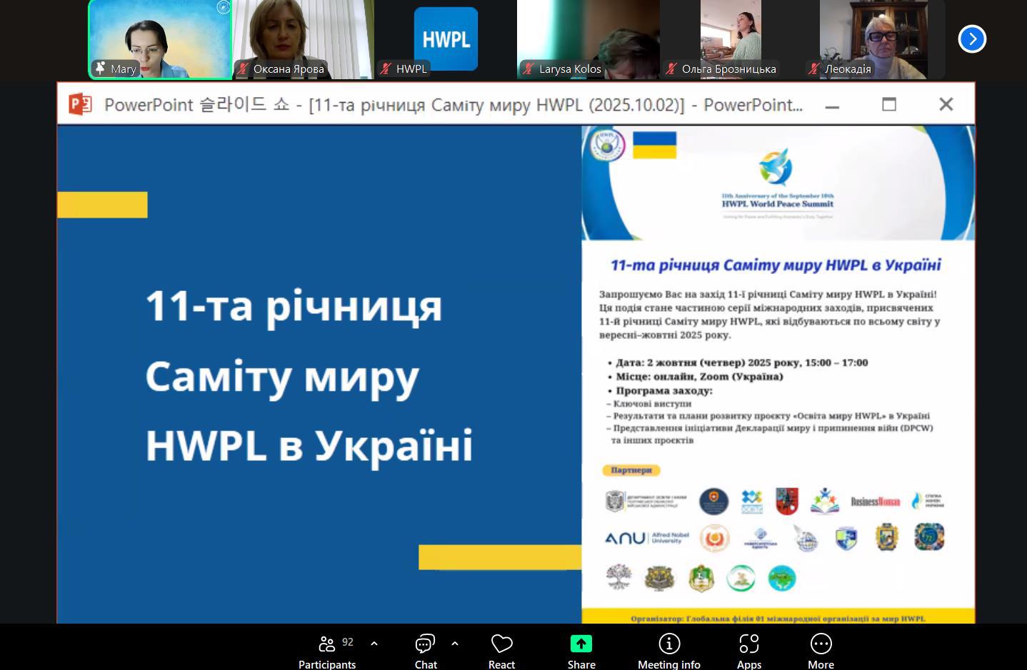Open the More options menu
The image size is (1027, 670).
coord(821,651)
